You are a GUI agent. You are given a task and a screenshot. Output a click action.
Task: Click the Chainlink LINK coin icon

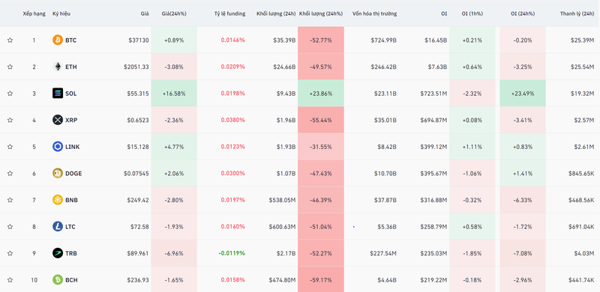58,147
